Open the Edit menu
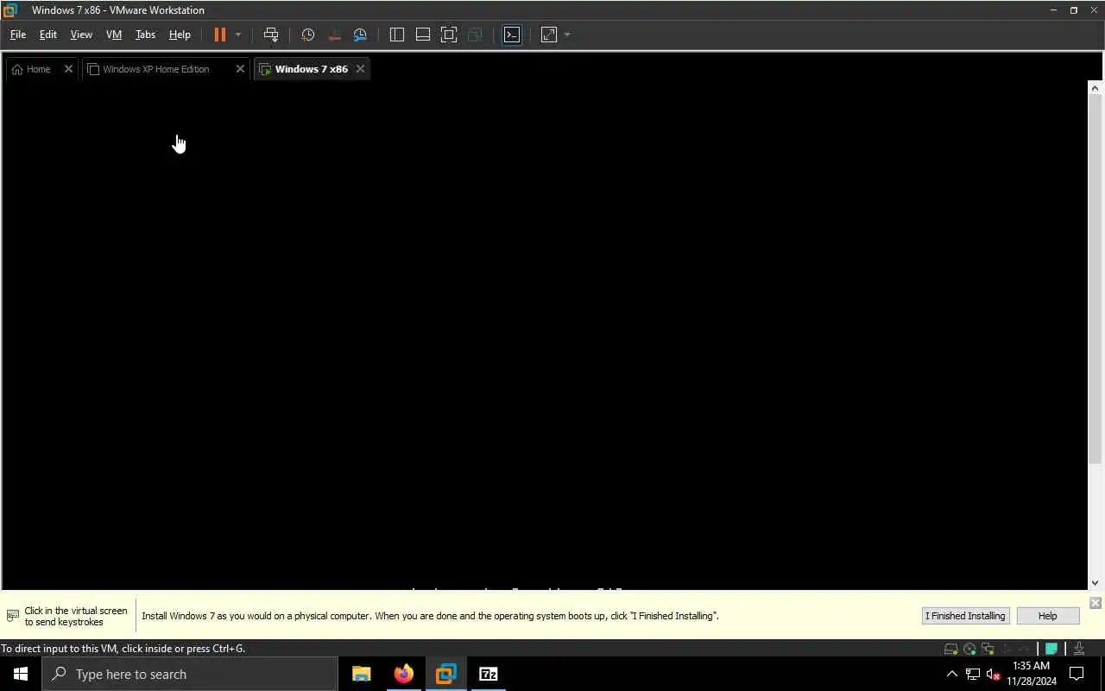The width and height of the screenshot is (1105, 691). 48,35
